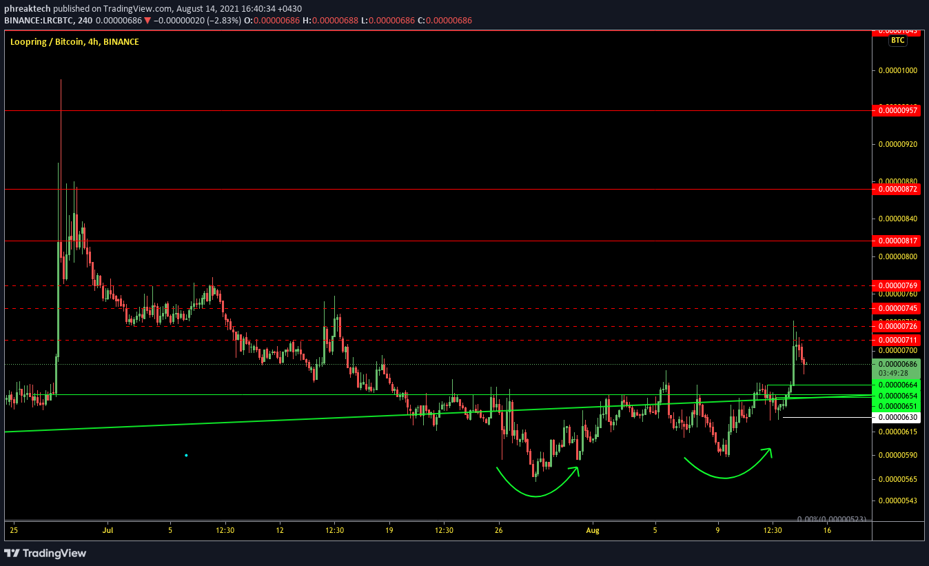
Task: Click the 0.00000700 price axis tick
Action: [899, 351]
